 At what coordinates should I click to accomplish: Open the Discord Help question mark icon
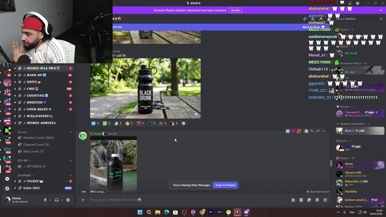358,3
